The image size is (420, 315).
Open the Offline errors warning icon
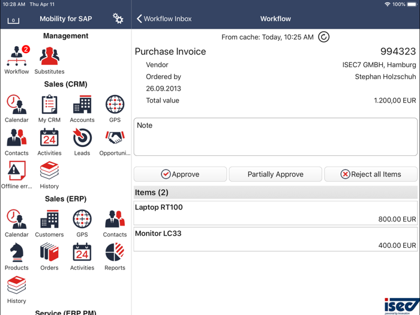pos(17,170)
